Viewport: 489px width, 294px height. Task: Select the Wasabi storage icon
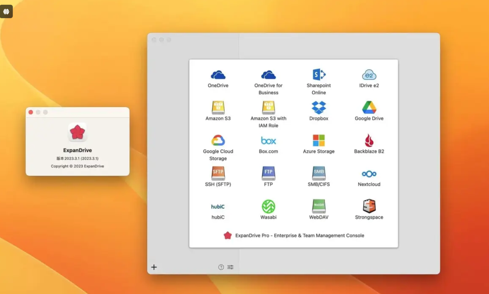[268, 206]
